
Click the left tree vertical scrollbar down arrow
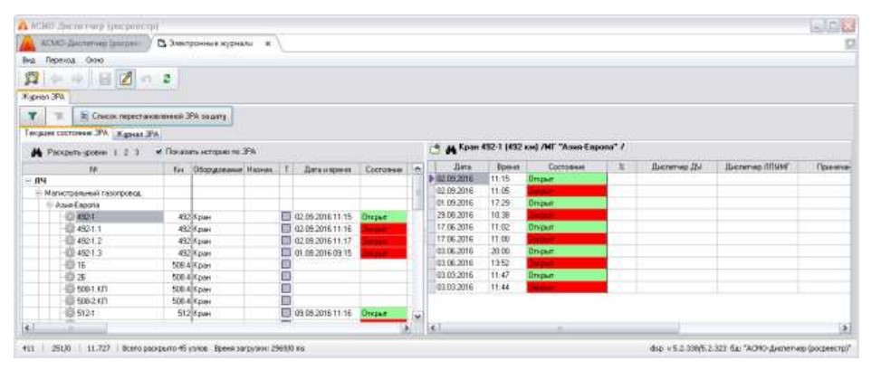pos(417,315)
